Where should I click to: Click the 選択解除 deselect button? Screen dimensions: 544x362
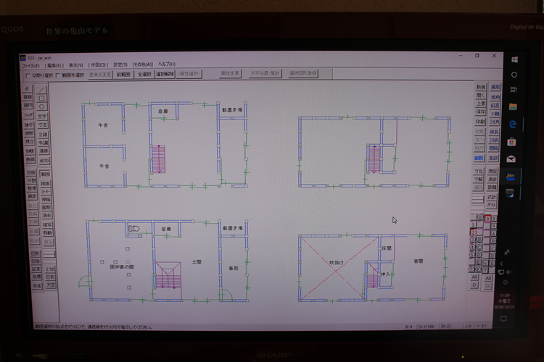click(x=164, y=74)
